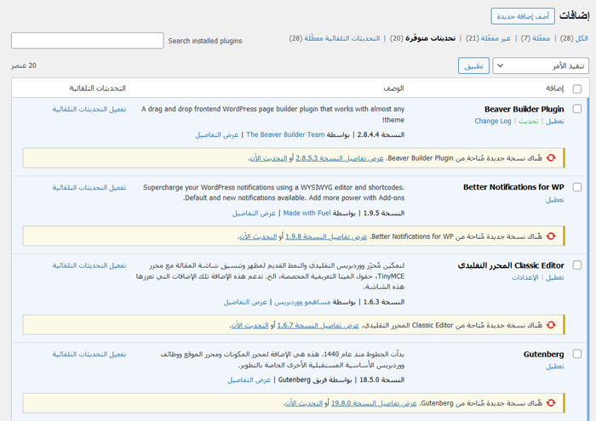This screenshot has width=596, height=421.
Task: Enable auto-updates for Gutenberg
Action: pyautogui.click(x=89, y=354)
